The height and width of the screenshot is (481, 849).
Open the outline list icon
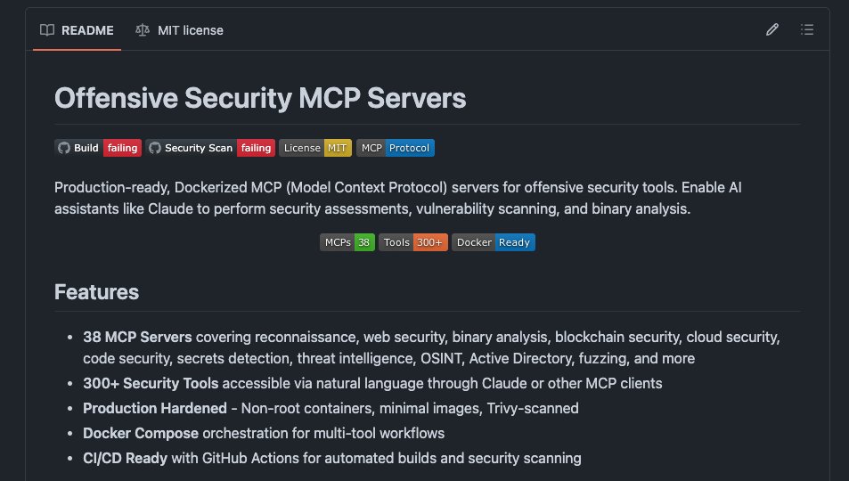pos(807,29)
